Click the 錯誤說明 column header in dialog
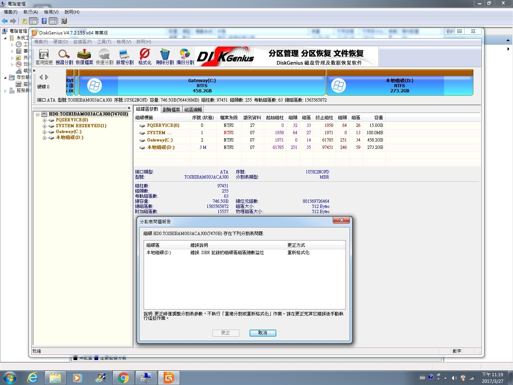The image size is (513, 385). [x=236, y=245]
